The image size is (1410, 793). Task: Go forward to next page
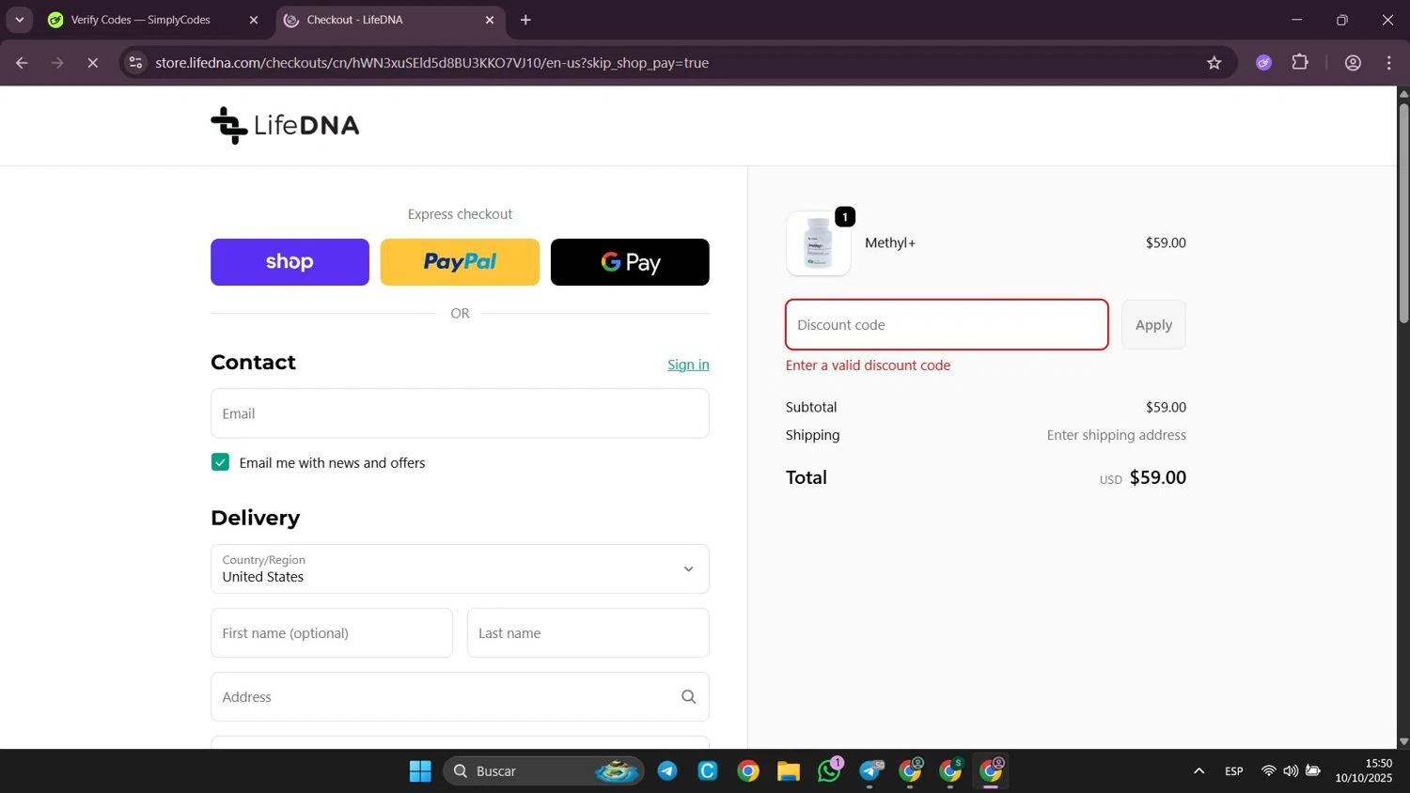click(57, 63)
